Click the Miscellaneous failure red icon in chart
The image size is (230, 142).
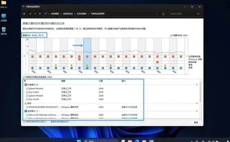[157, 62]
